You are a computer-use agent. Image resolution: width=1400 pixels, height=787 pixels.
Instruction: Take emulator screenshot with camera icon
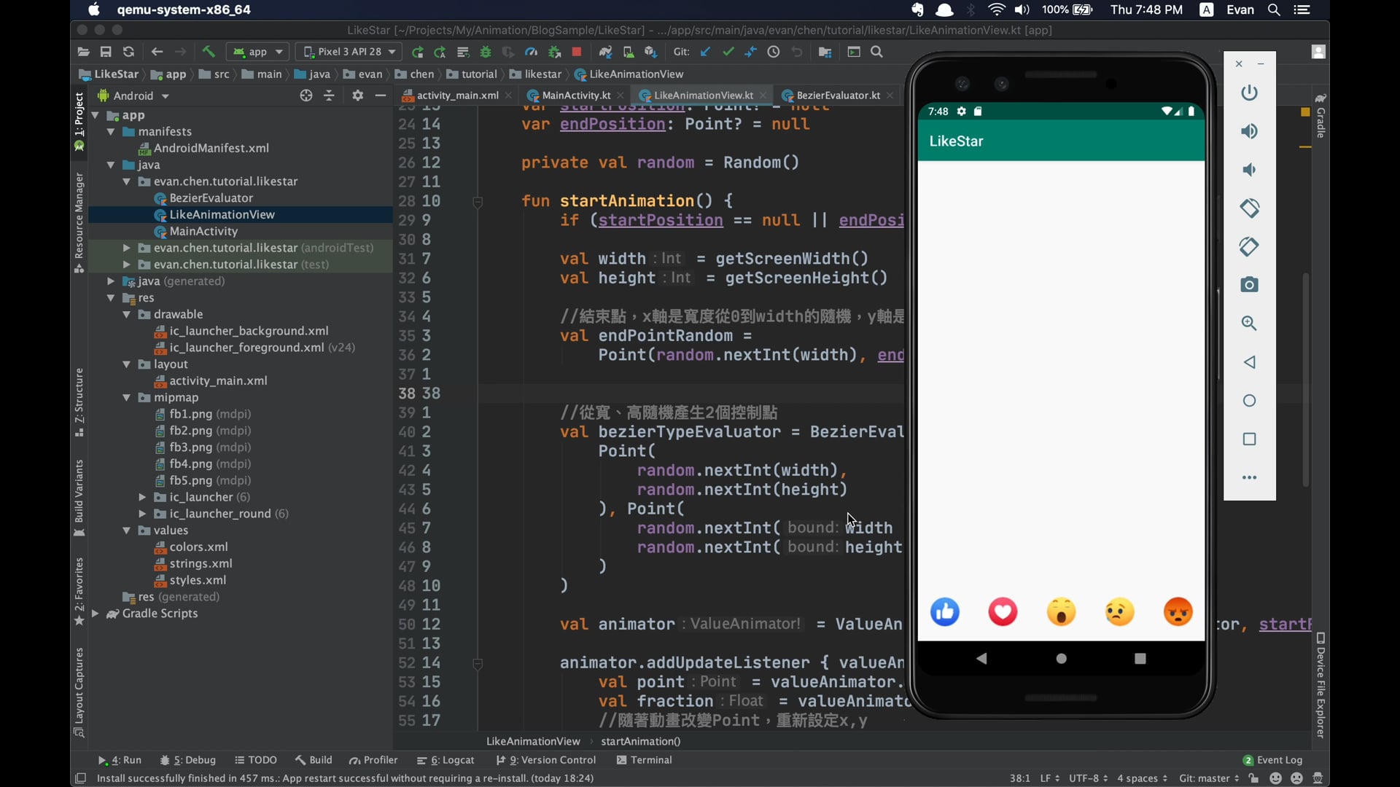tap(1249, 285)
